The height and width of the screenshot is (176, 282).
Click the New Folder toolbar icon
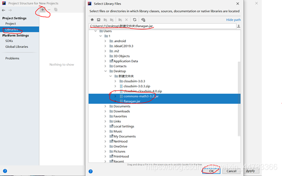click(120, 19)
